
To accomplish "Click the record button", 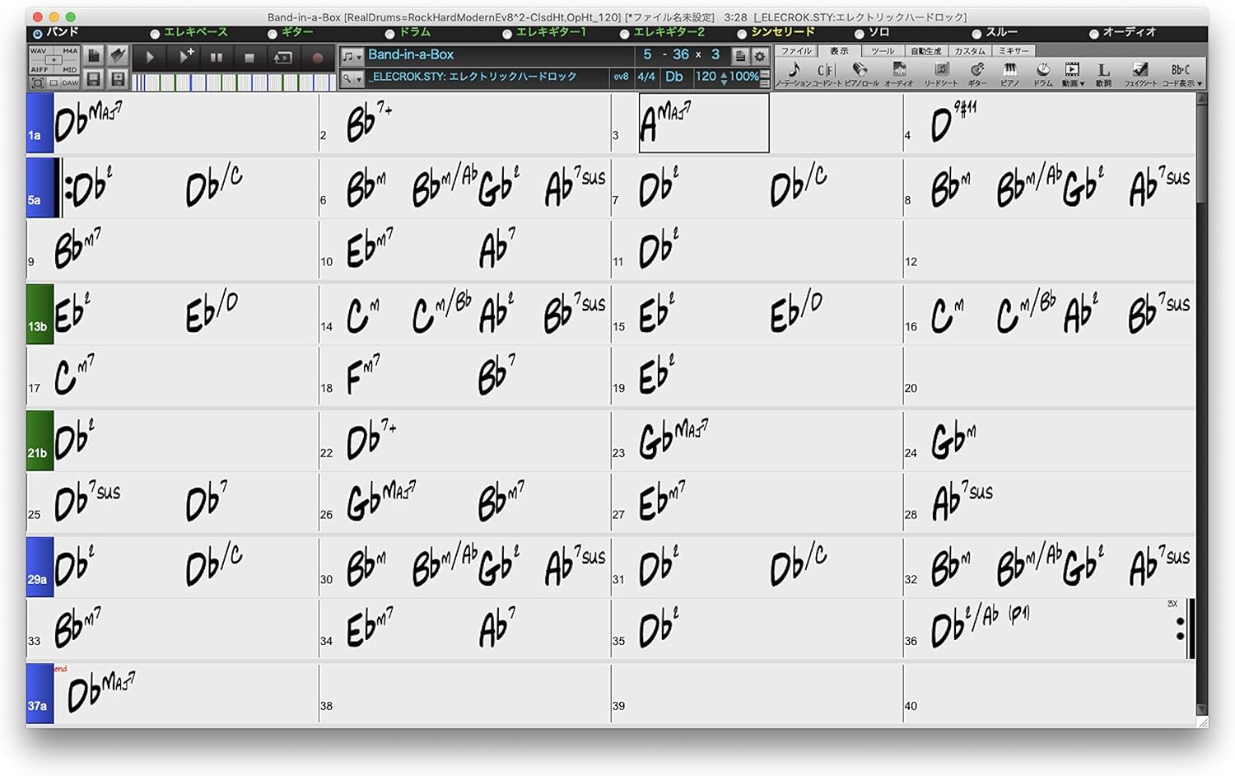I will point(317,58).
